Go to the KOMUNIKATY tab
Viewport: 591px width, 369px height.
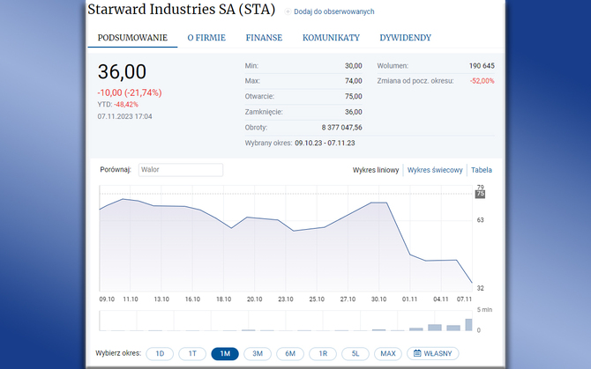coord(331,38)
